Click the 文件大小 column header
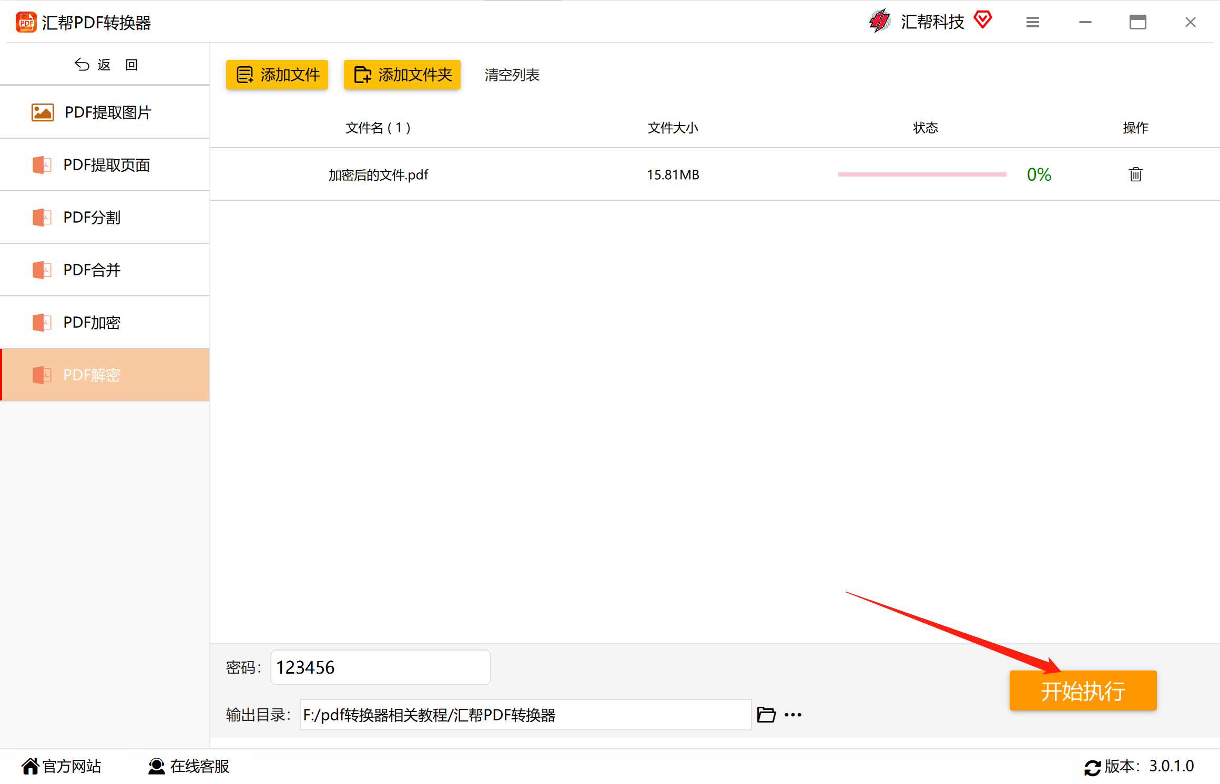The height and width of the screenshot is (784, 1220). tap(673, 128)
